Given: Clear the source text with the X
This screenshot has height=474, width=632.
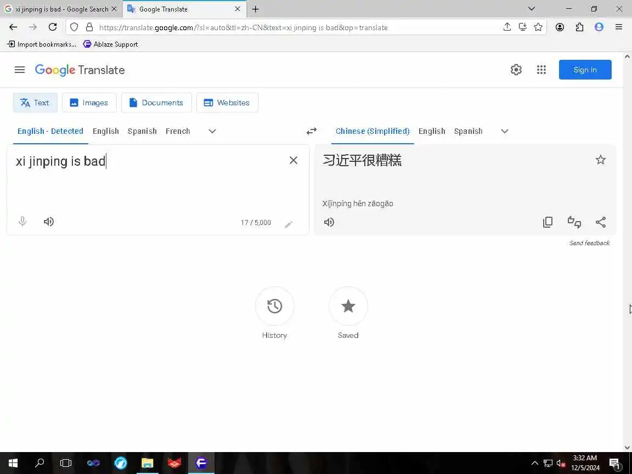Looking at the screenshot, I should pyautogui.click(x=294, y=160).
